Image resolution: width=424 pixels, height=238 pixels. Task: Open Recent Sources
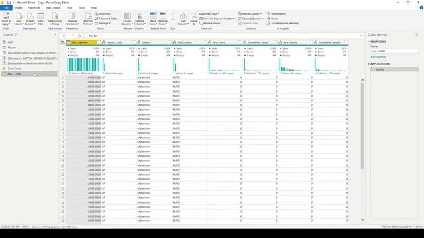(30, 19)
